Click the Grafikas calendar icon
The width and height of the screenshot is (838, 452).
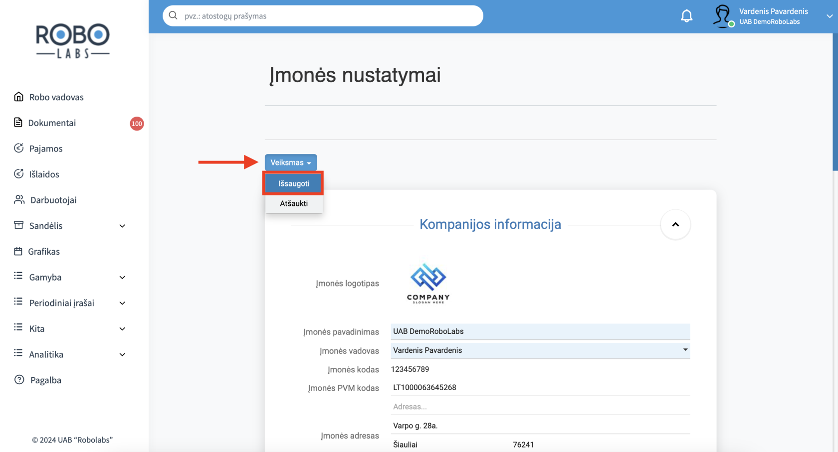tap(18, 251)
